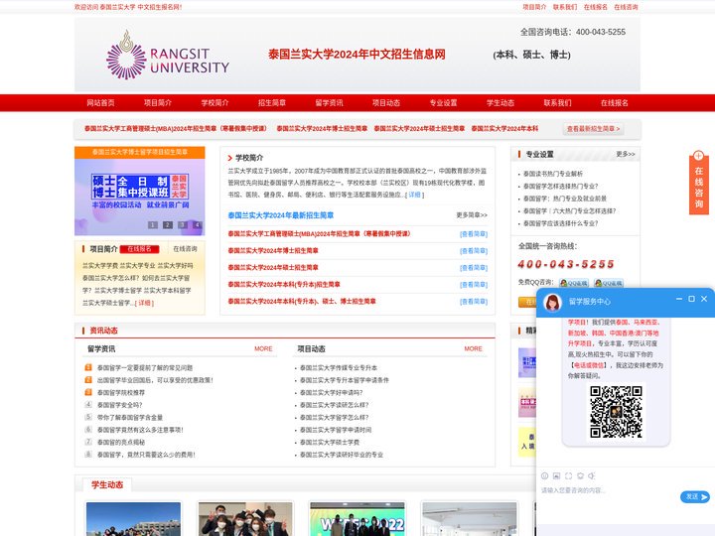Click 查看最新招生简章 button
715x536 pixels.
(x=593, y=129)
